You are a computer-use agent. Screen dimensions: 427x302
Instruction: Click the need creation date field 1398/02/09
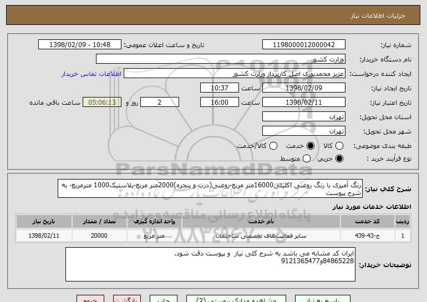point(304,88)
